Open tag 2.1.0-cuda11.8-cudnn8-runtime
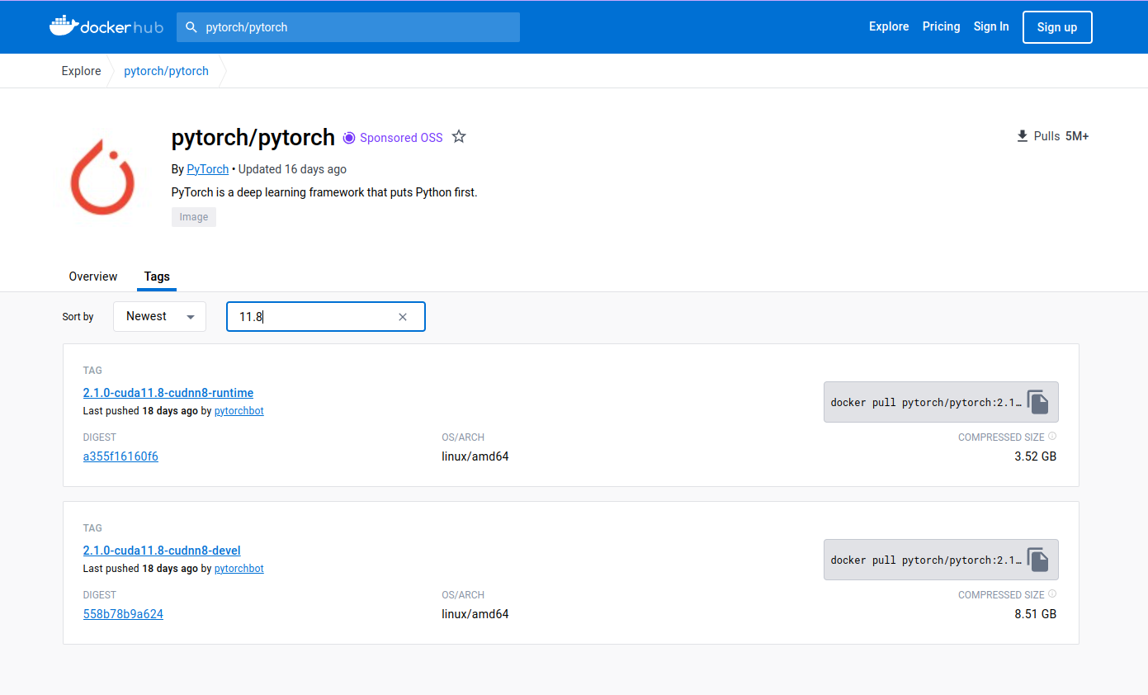The width and height of the screenshot is (1148, 695). (168, 393)
